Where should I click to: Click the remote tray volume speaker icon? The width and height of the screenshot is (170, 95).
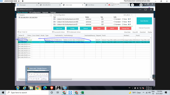pos(138,88)
